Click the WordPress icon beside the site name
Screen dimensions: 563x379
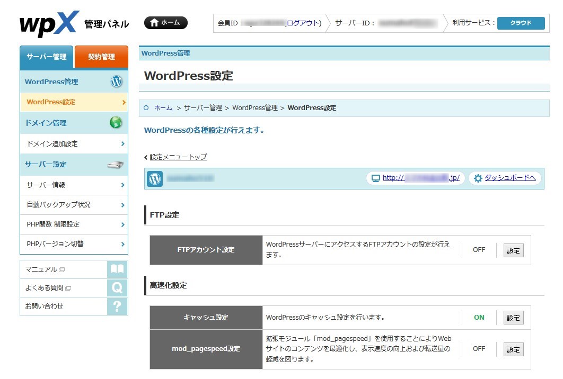(x=155, y=178)
